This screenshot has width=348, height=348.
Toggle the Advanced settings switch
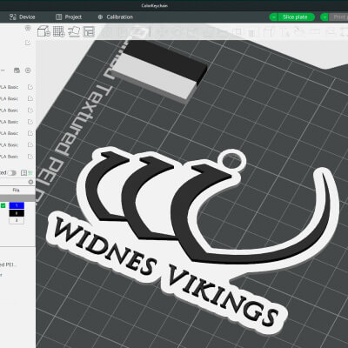click(12, 173)
